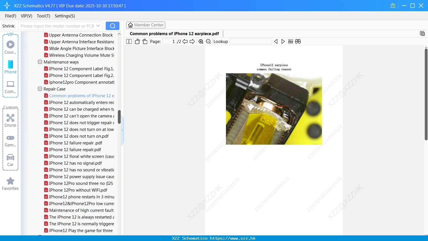Screen dimensions: 428x241
Task: Open model number dropdown arrow
Action: pos(98,26)
